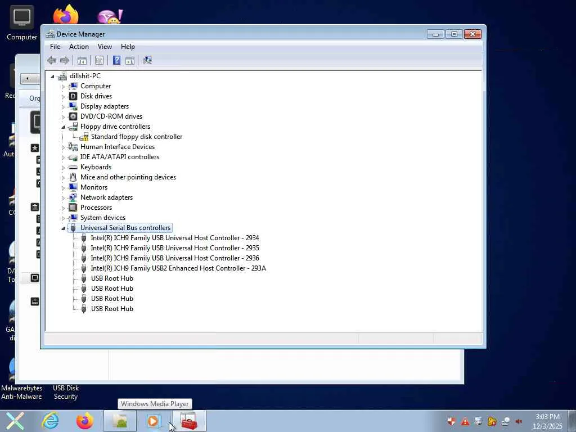Click the red warning triangle tray icon
576x432 pixels.
point(465,421)
